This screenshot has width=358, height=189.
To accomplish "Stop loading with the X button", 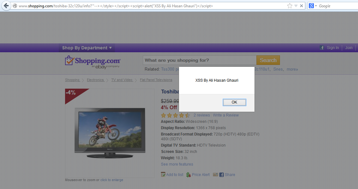I will click(x=302, y=6).
